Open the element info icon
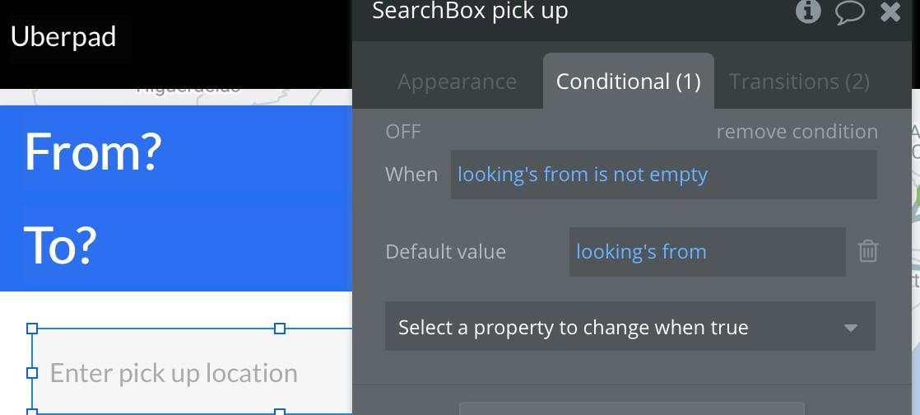 808,11
